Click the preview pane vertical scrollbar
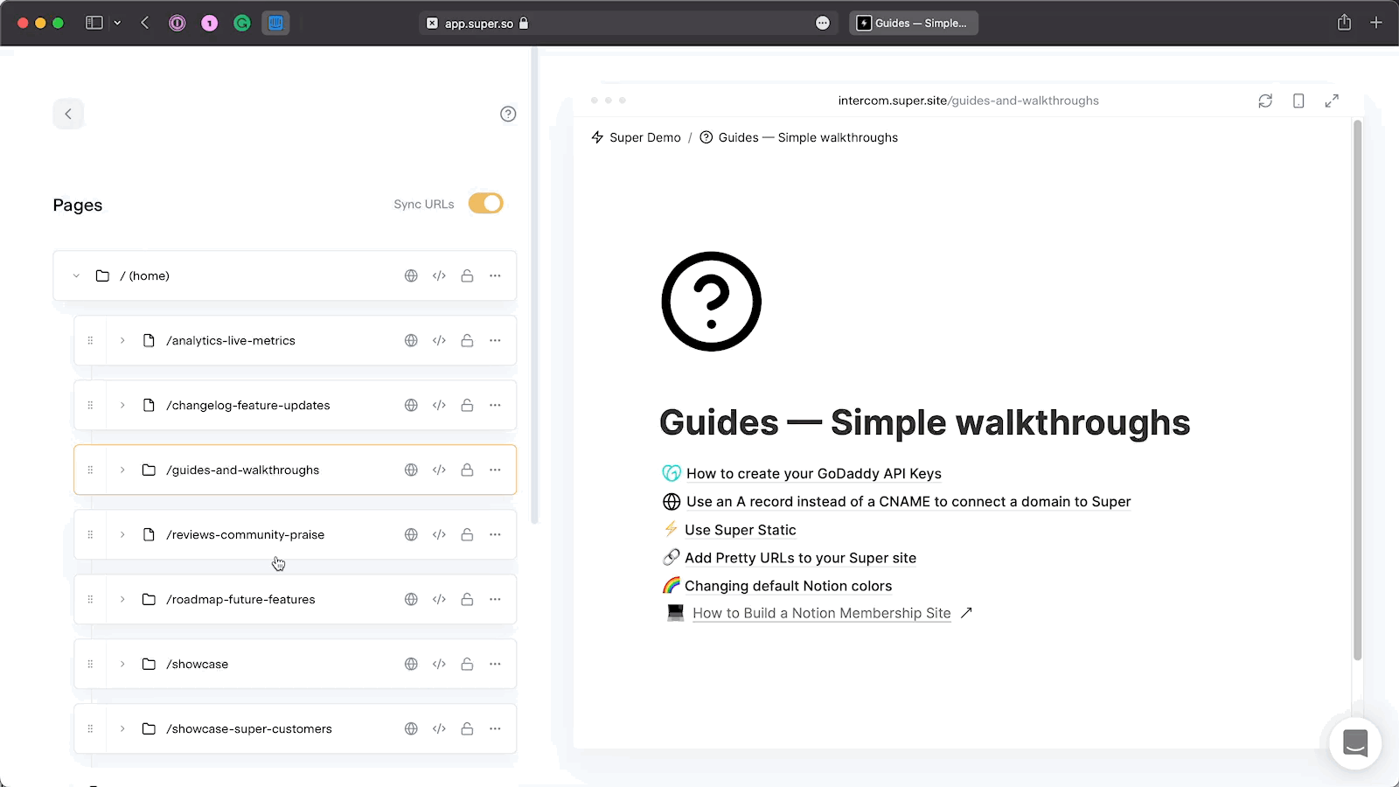 [x=1357, y=393]
